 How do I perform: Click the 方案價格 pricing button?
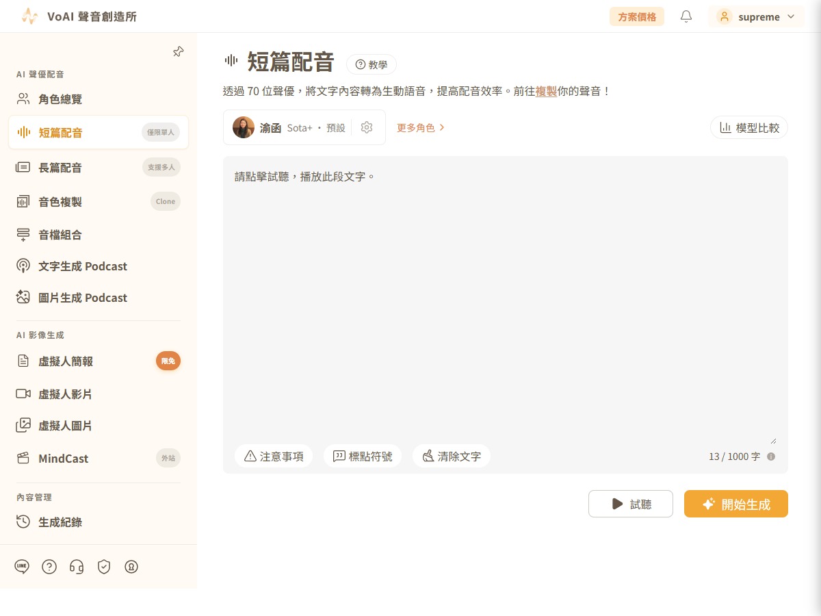(637, 16)
